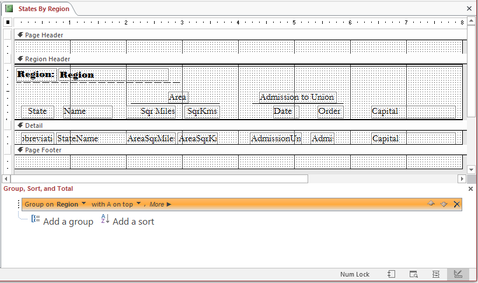478x283 pixels.
Task: Click the Add a sort A-Z icon
Action: click(x=105, y=219)
